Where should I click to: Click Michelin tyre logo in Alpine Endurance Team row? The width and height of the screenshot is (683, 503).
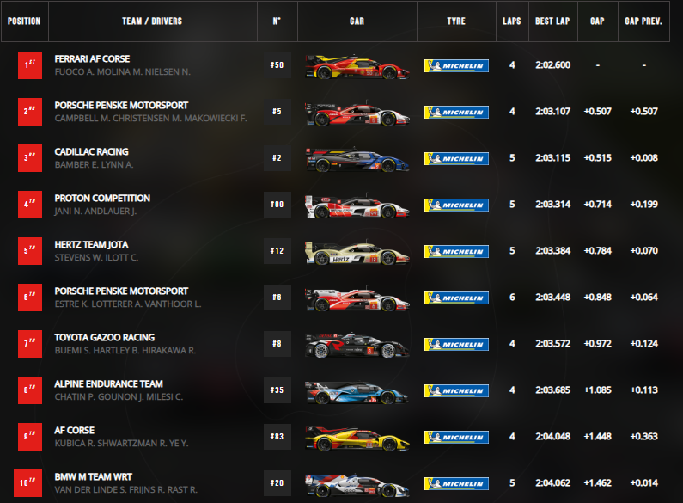(456, 391)
